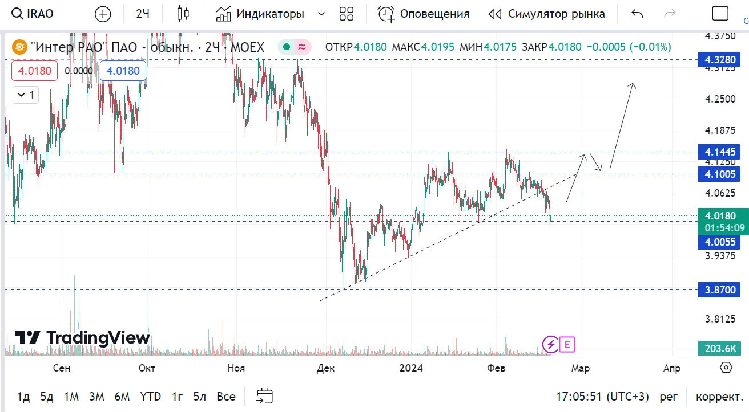Open the go-to-date calendar icon
Screen dimensions: 749x412
tap(265, 396)
